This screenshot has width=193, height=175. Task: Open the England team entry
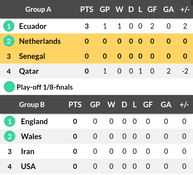coord(34,121)
